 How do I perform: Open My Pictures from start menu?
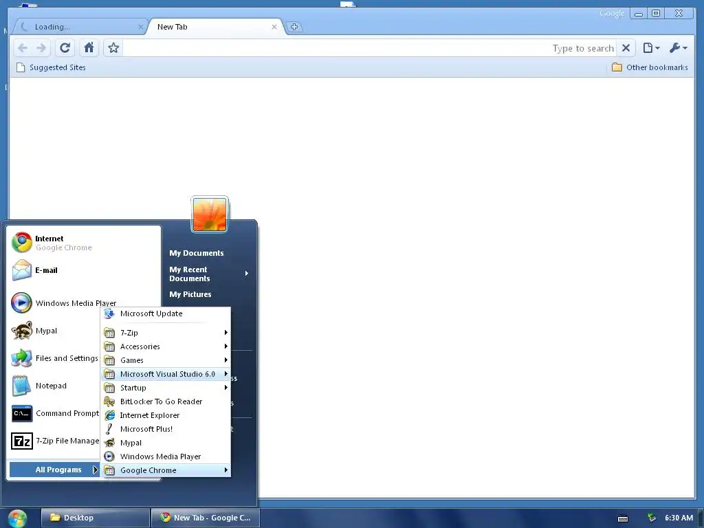coord(190,294)
